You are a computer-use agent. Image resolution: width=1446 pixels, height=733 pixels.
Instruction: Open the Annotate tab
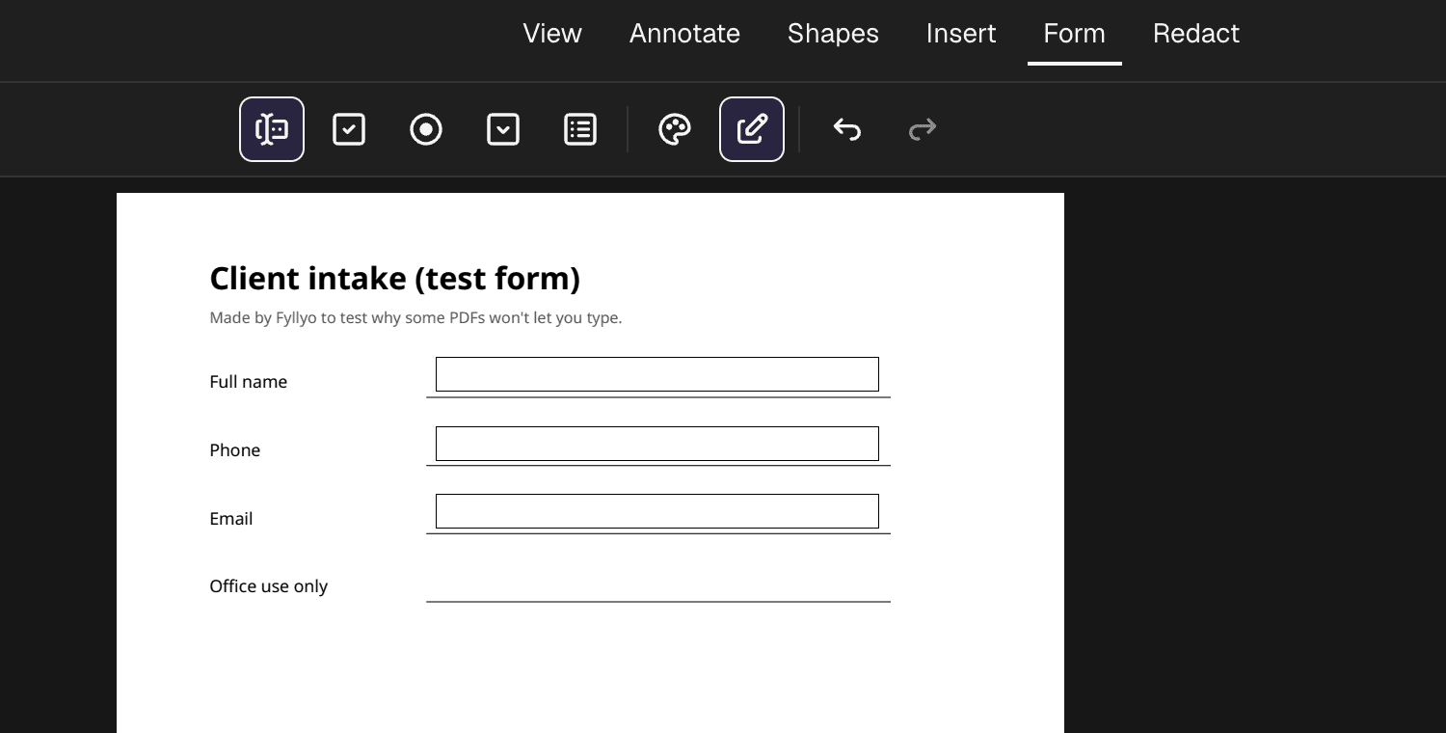[x=684, y=33]
